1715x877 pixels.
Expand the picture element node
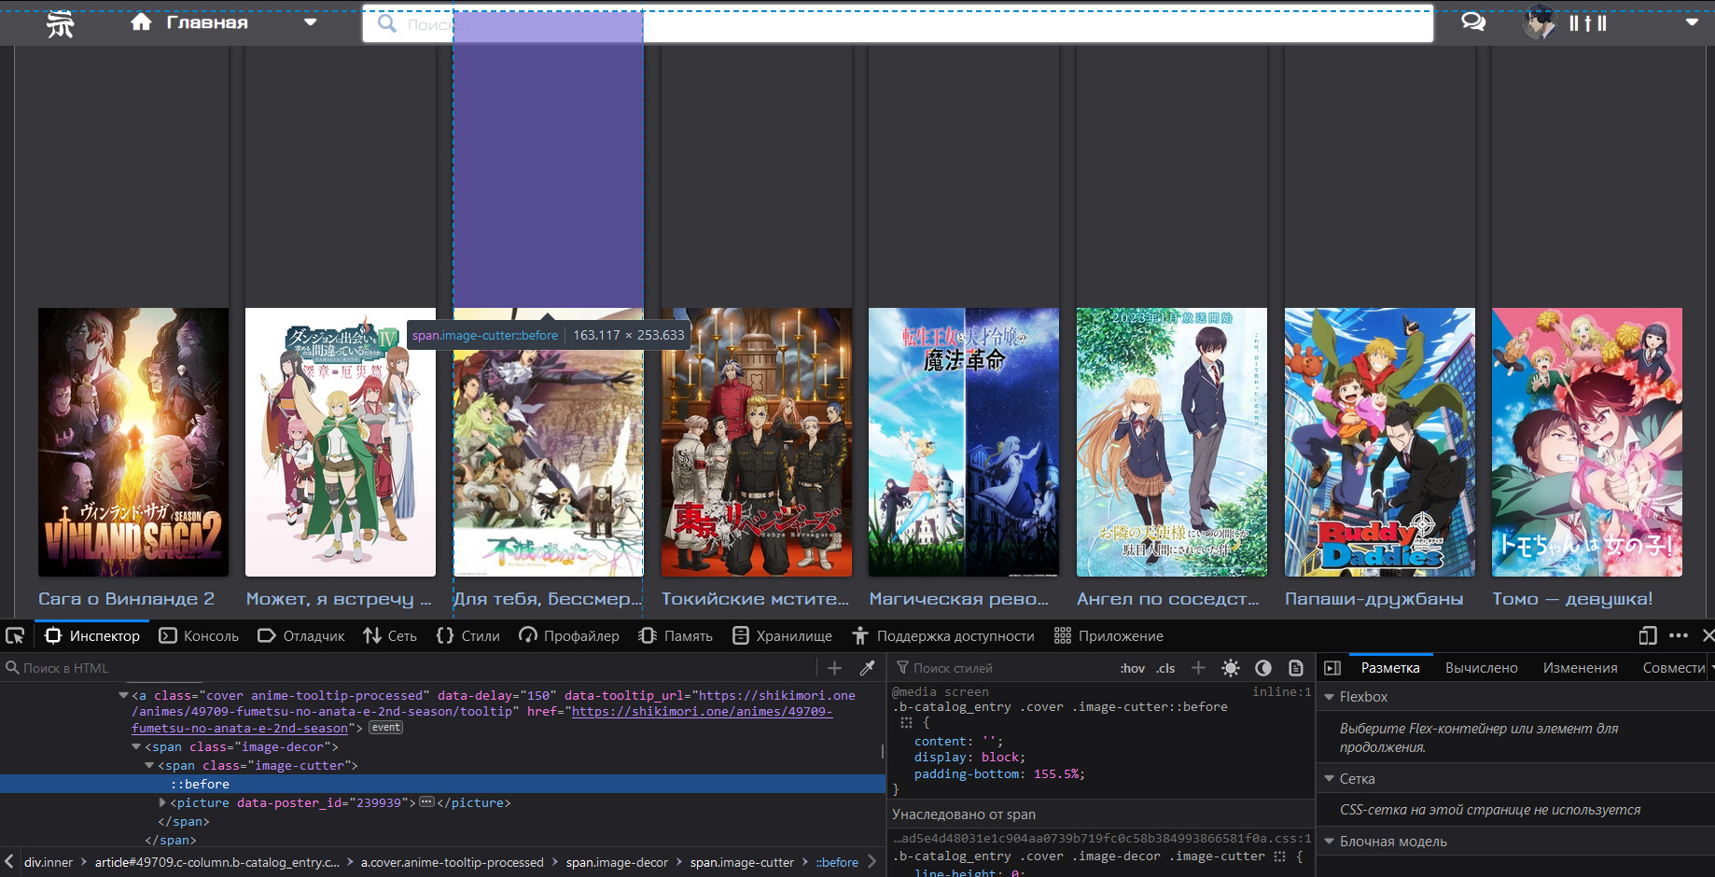point(162,802)
